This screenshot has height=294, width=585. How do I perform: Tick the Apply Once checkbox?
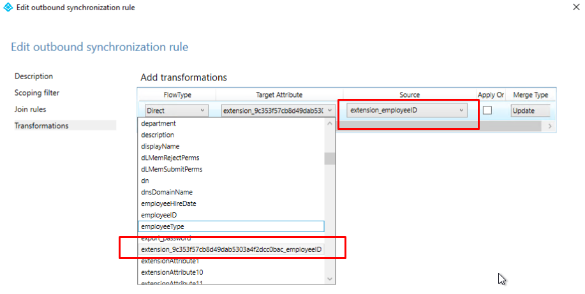(x=487, y=110)
